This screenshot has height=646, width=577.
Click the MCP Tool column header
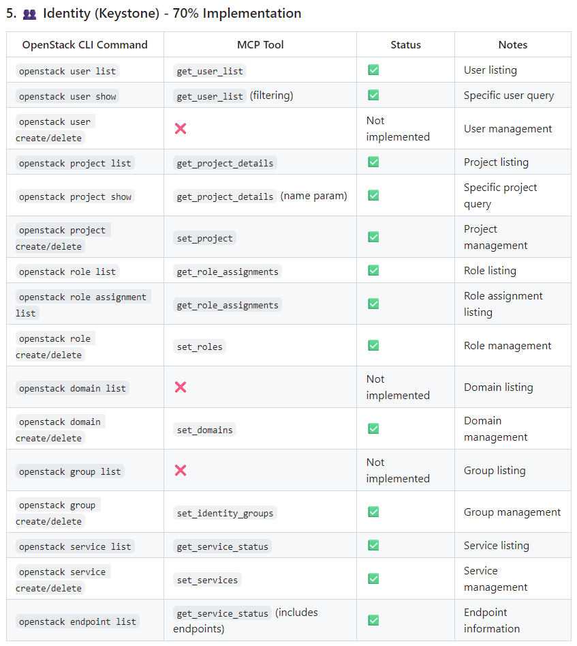pyautogui.click(x=260, y=45)
